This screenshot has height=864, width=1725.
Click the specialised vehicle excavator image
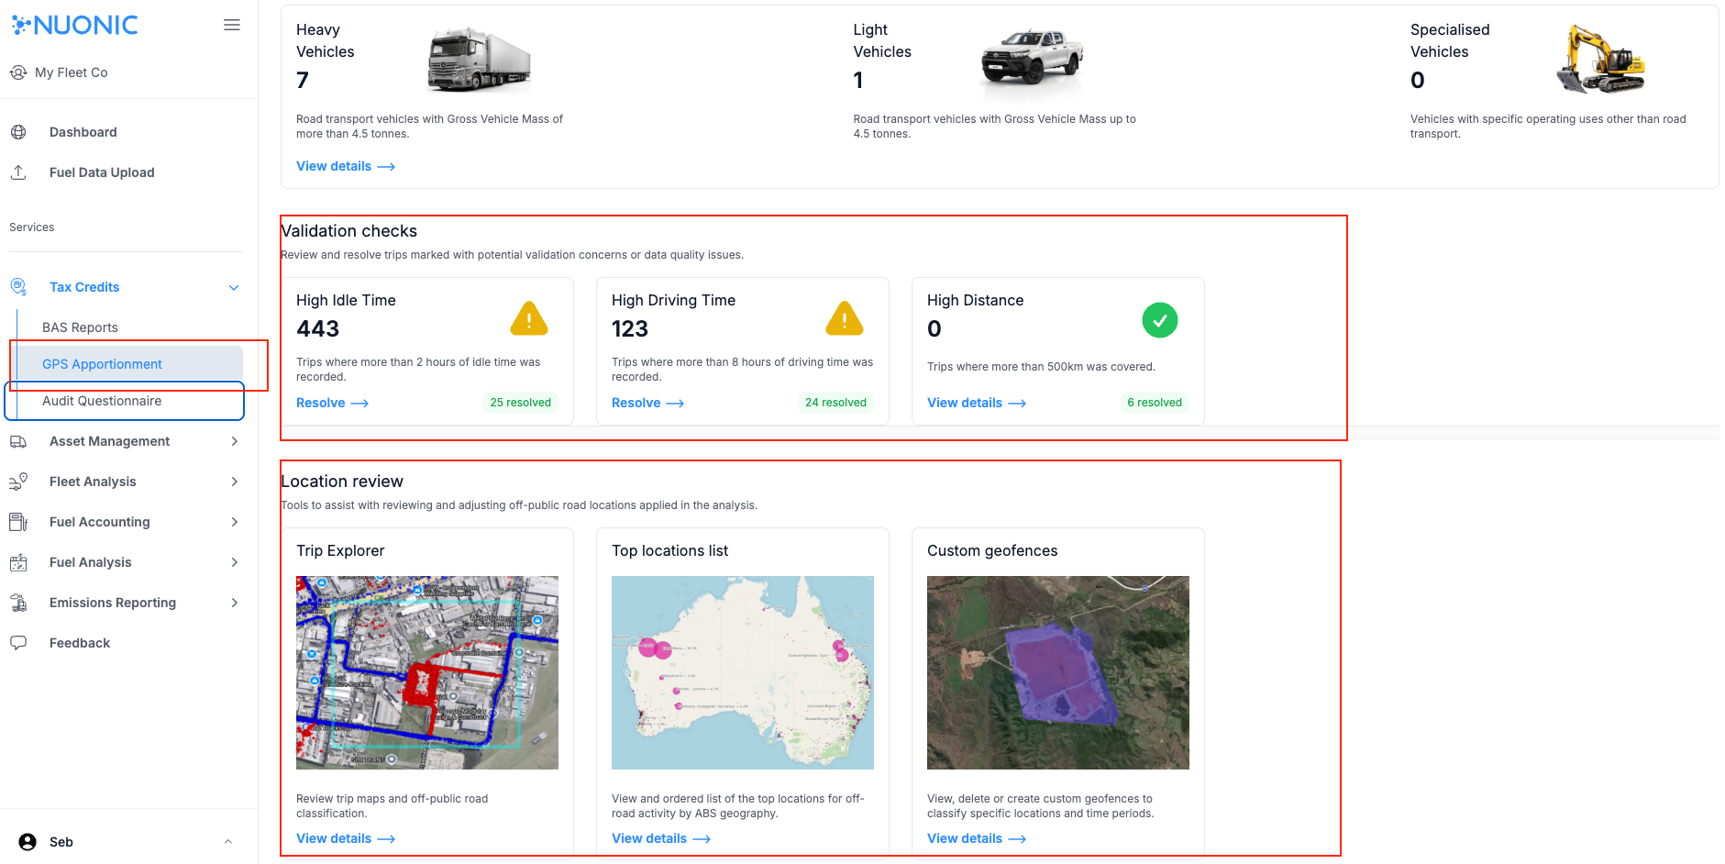click(1600, 60)
